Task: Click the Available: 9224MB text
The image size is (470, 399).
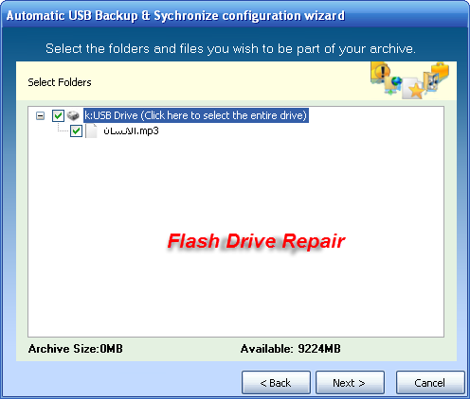Action: [x=291, y=349]
